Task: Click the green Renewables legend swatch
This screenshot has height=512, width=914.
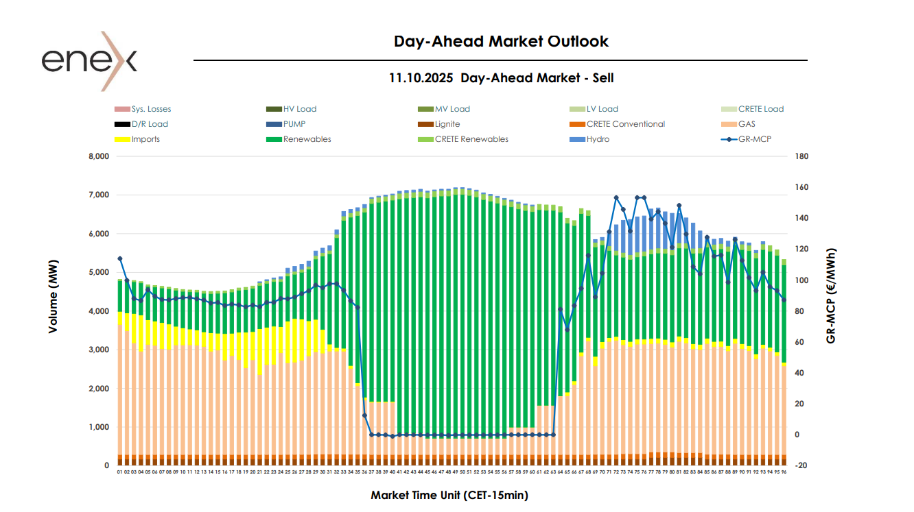Action: [274, 139]
